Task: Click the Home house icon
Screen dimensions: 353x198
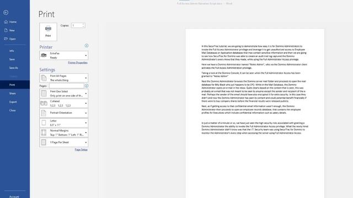Action: tap(6, 22)
